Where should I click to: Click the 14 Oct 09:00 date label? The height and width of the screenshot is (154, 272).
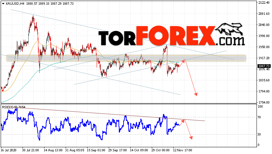click(139, 150)
